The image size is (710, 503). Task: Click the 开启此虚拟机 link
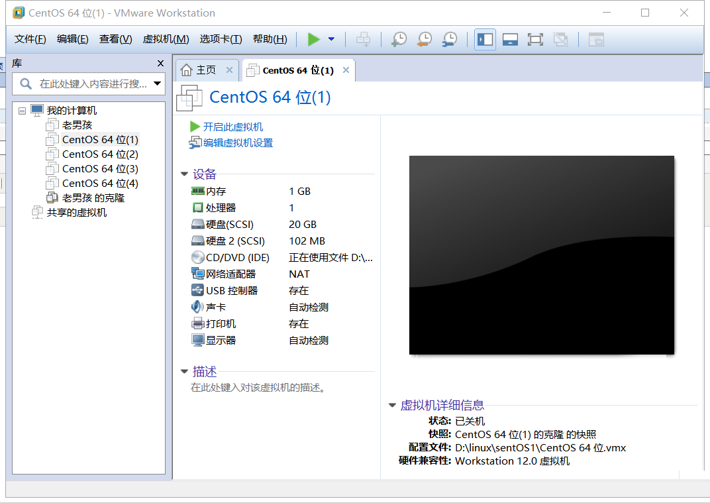[232, 127]
